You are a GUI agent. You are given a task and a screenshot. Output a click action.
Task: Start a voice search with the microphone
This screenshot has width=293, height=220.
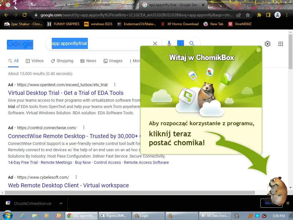point(169,44)
